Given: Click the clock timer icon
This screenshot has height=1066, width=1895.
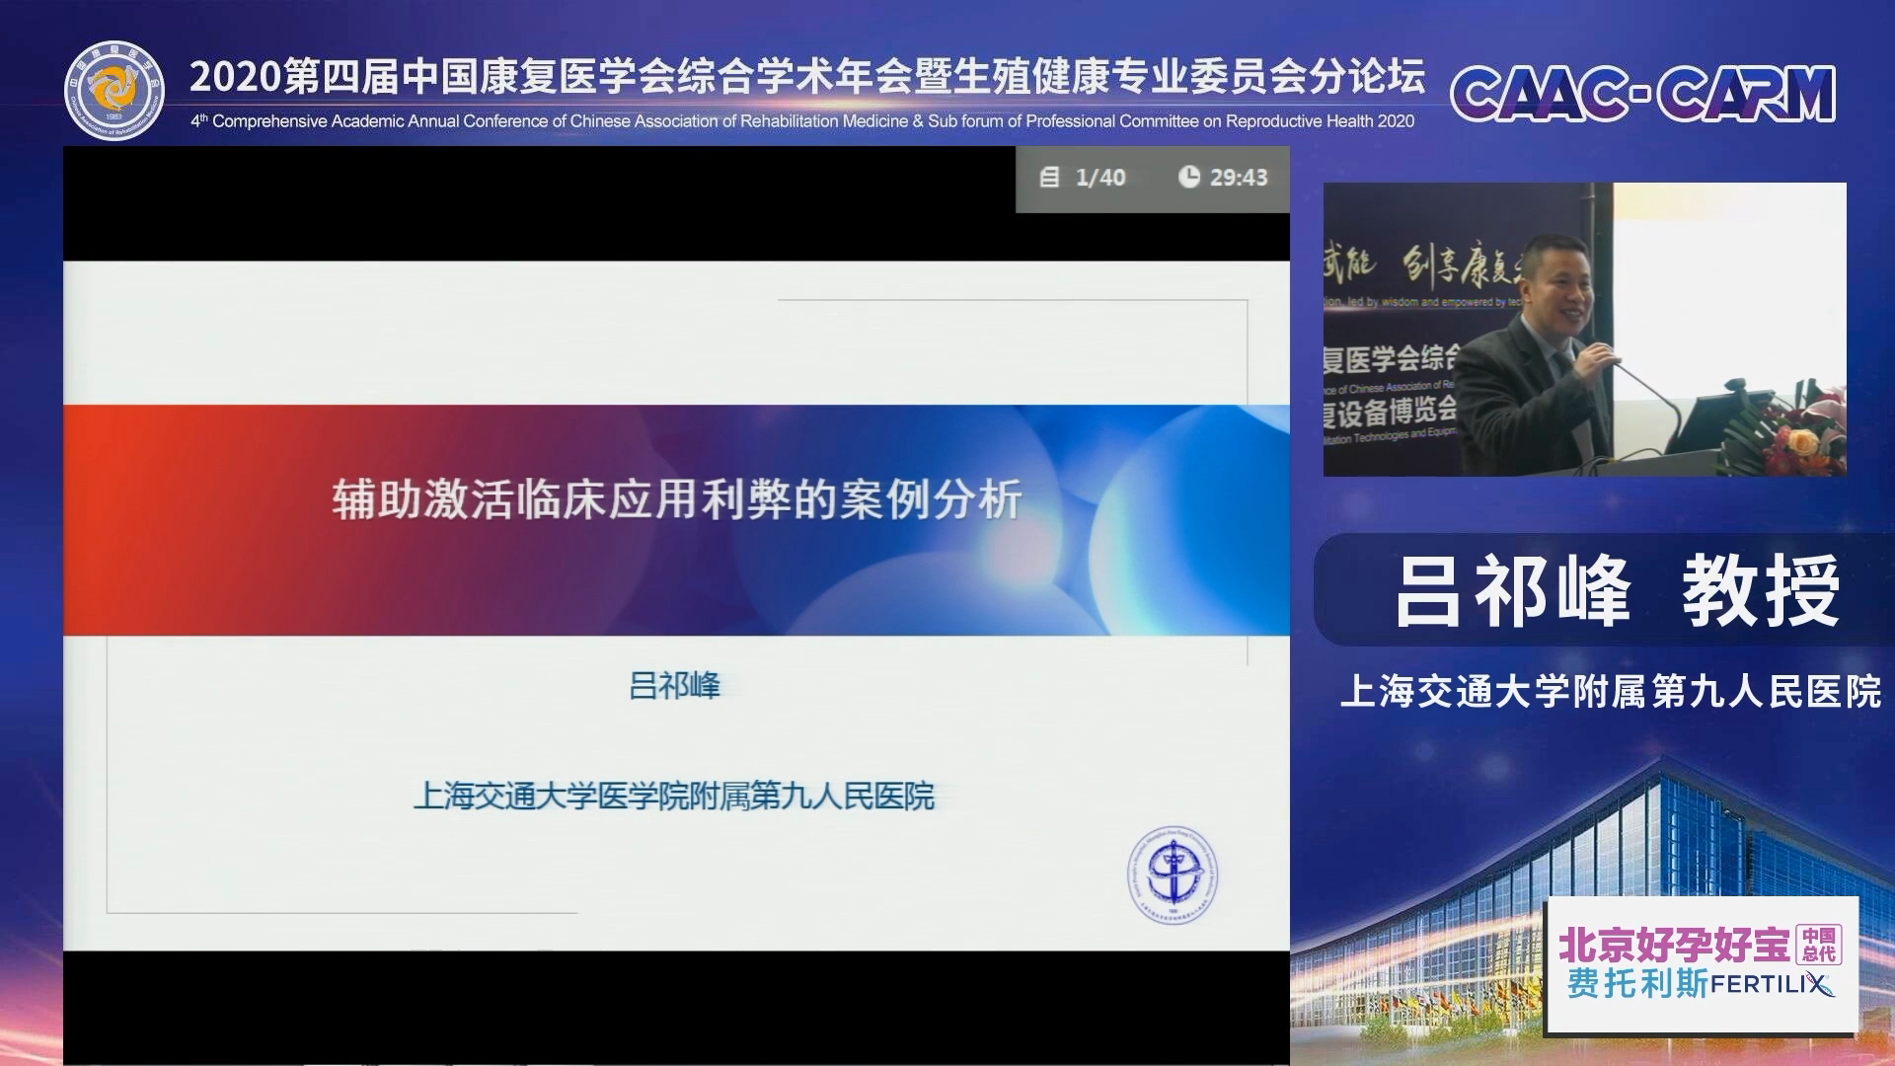Looking at the screenshot, I should pos(1188,177).
